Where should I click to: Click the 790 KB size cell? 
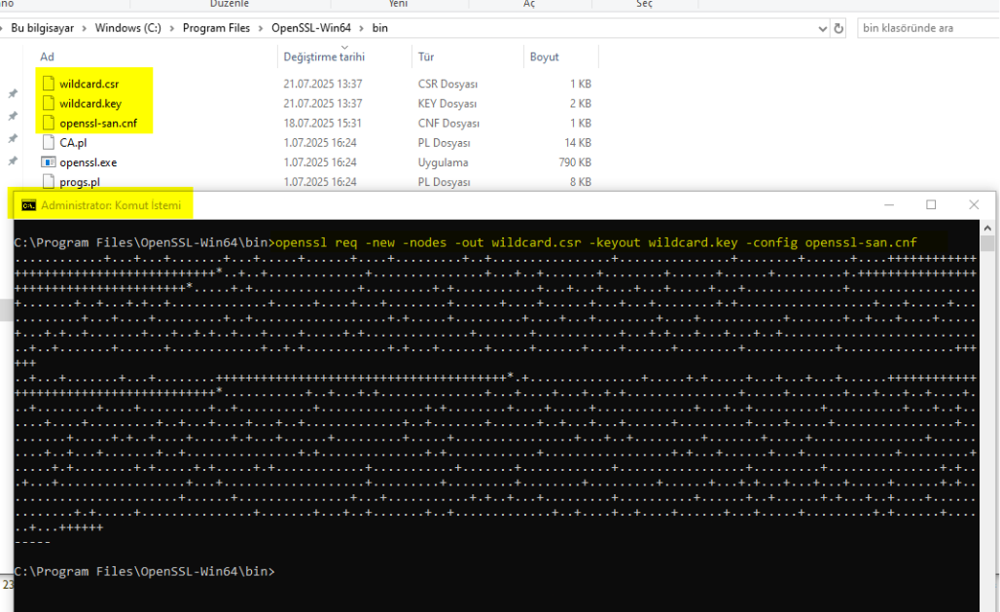tap(575, 162)
